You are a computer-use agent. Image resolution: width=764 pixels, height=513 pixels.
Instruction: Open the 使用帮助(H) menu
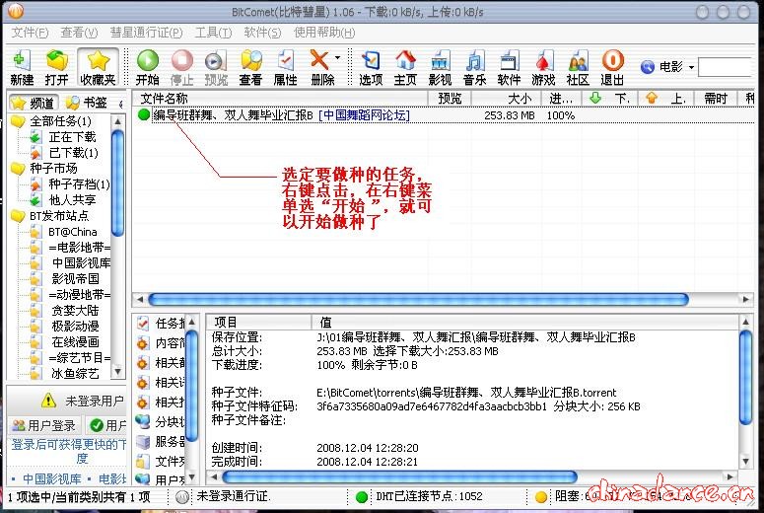(324, 33)
